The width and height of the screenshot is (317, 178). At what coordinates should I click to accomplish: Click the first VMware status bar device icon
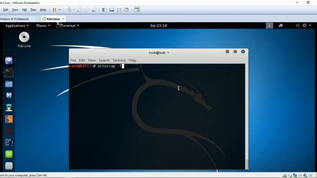(284, 176)
